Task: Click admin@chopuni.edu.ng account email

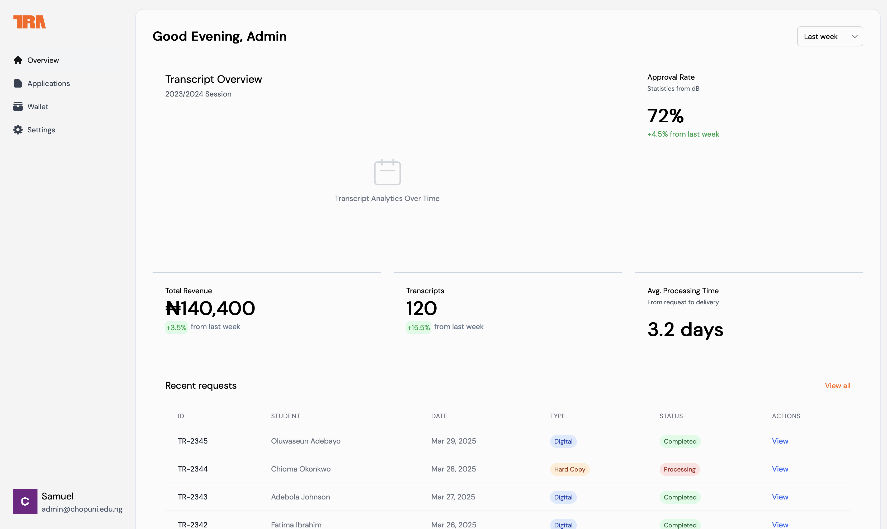Action: 82,509
